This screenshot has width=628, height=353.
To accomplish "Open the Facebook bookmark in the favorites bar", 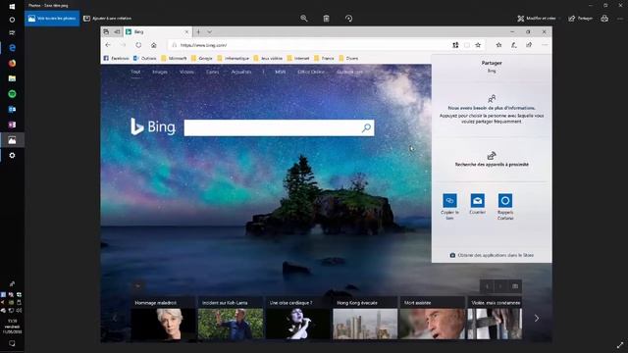I will (x=117, y=59).
